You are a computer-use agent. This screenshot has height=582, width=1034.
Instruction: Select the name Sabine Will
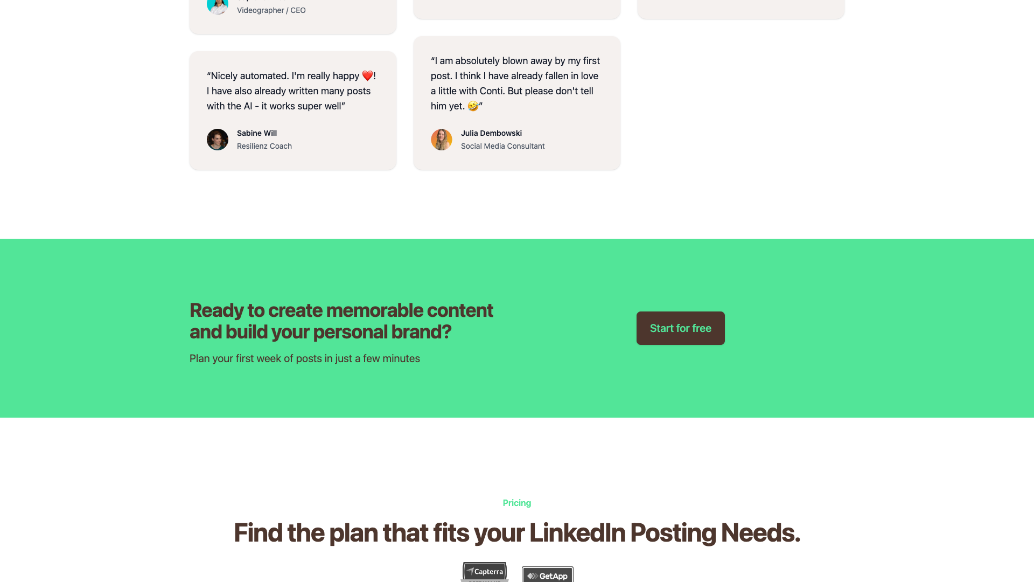[256, 133]
